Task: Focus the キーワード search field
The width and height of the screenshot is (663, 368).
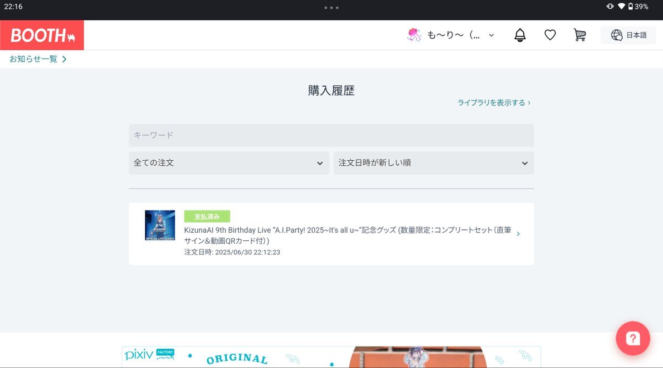Action: click(331, 135)
